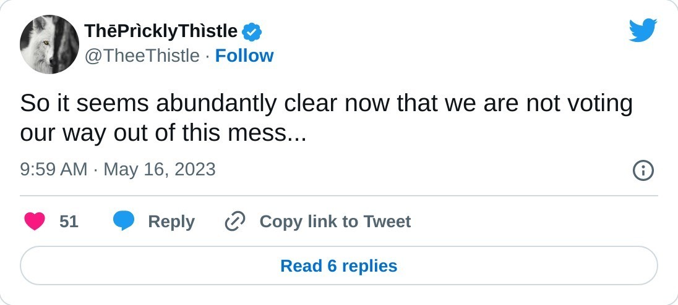Click the ThēPrìcklyThìstle display name

(161, 30)
